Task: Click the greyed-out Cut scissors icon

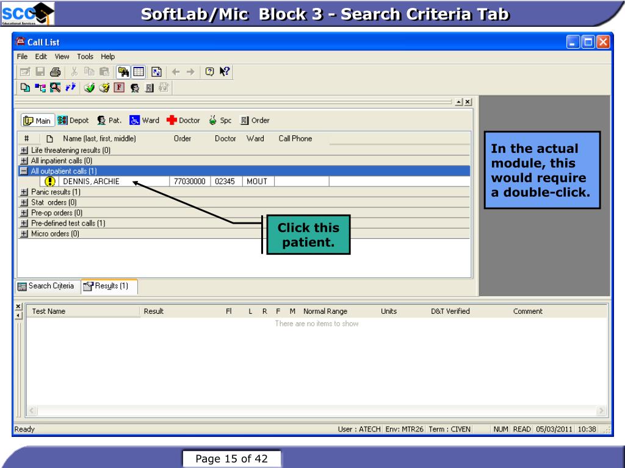Action: tap(74, 72)
